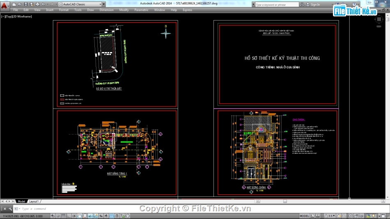
Task: Toggle Infer Constraints in status bar
Action: [53, 216]
